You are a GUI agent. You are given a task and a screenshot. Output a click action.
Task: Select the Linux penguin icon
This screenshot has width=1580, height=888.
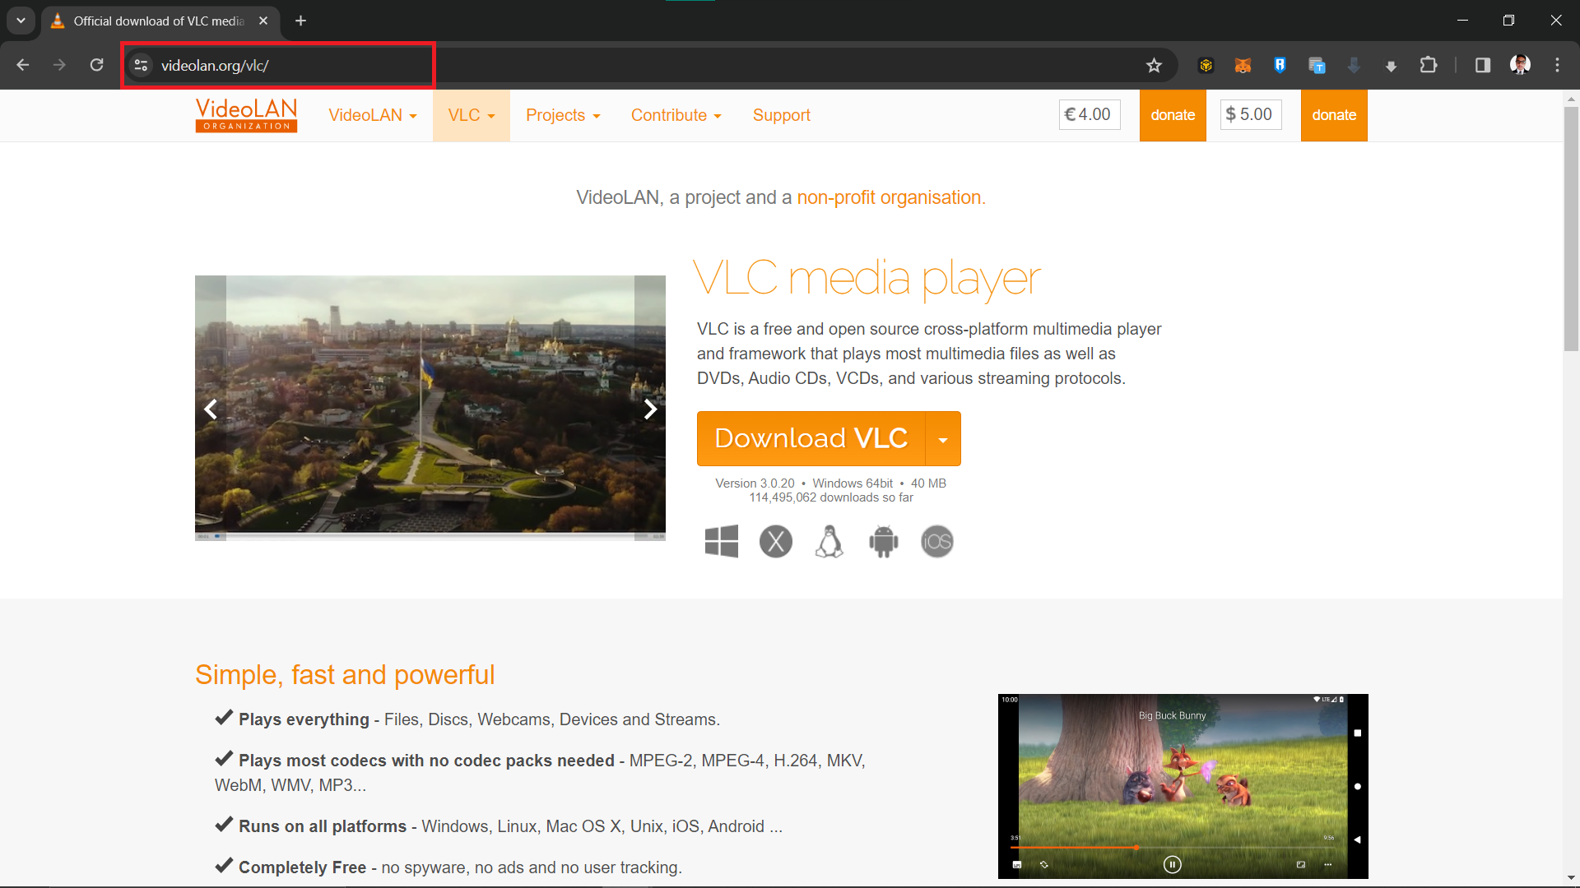(828, 541)
